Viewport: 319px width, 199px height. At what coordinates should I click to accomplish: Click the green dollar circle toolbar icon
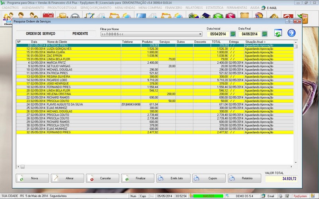(218, 16)
